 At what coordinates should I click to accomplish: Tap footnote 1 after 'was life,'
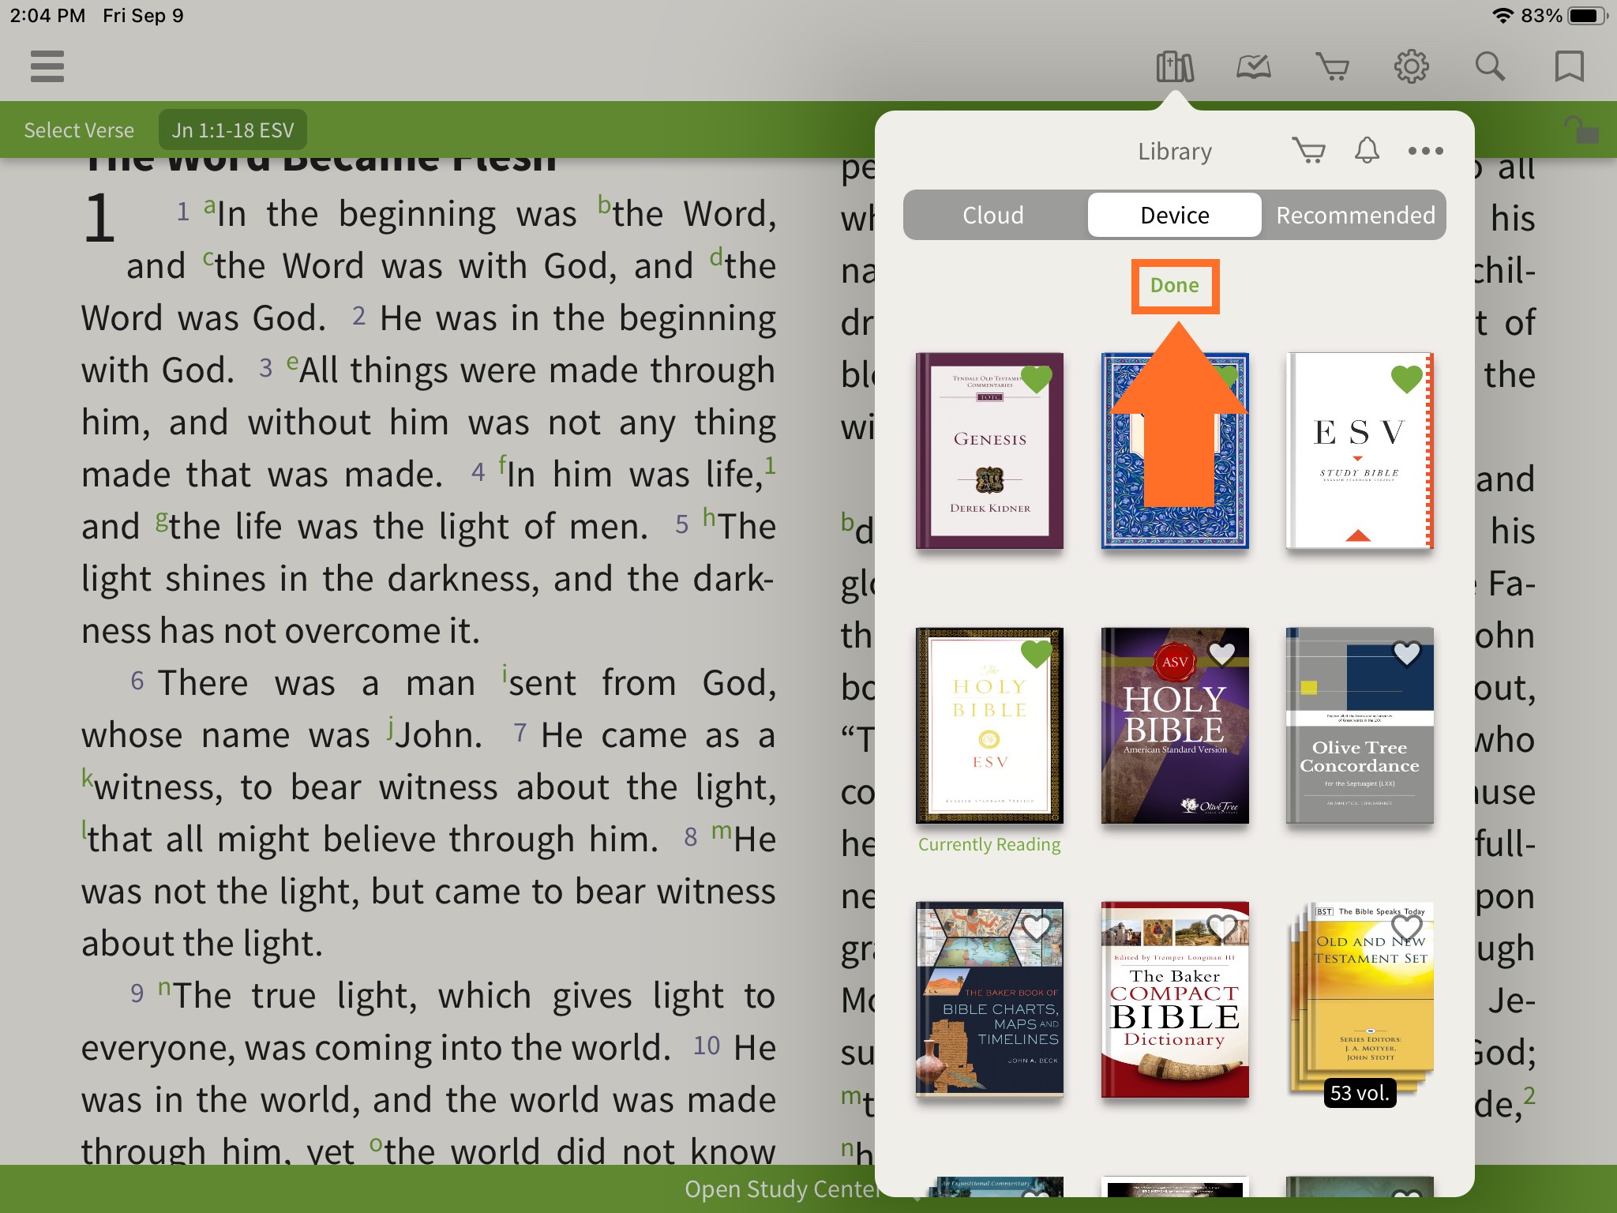770,465
